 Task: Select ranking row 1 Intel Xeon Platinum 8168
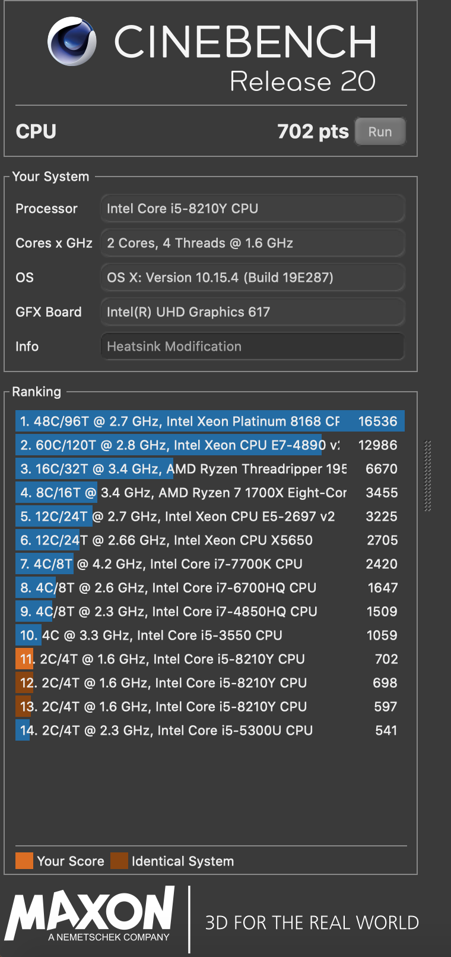(210, 421)
